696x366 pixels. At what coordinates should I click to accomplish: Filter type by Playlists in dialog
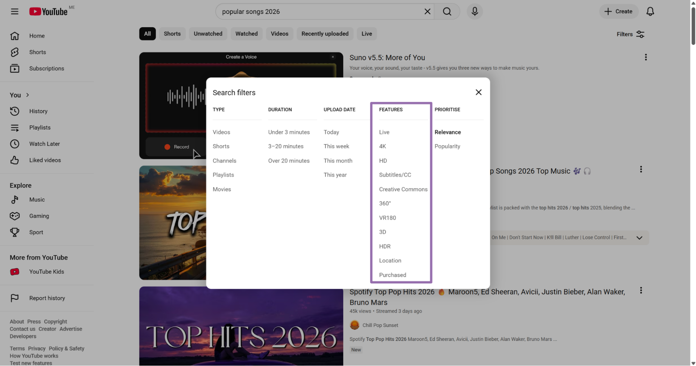coord(223,175)
